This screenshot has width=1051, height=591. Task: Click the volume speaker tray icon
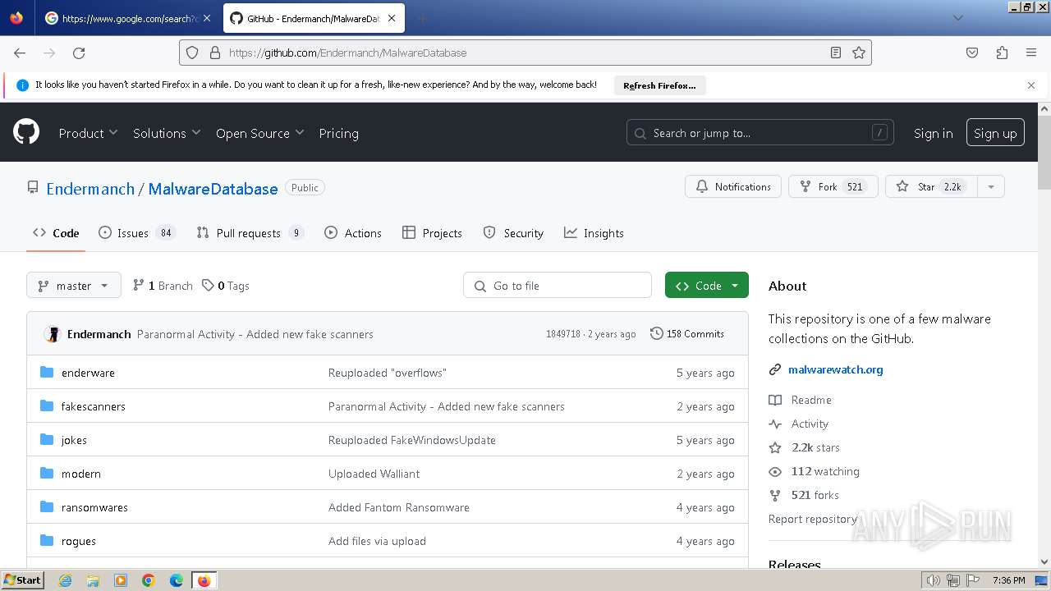point(933,580)
